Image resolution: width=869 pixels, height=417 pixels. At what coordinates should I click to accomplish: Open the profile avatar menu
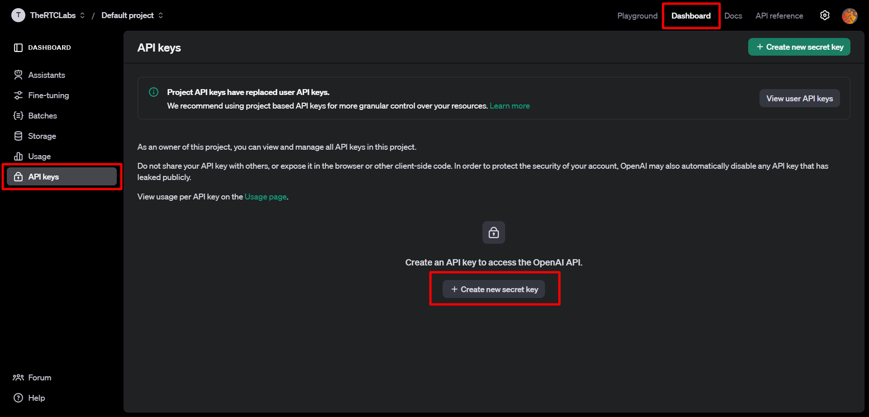(x=850, y=15)
